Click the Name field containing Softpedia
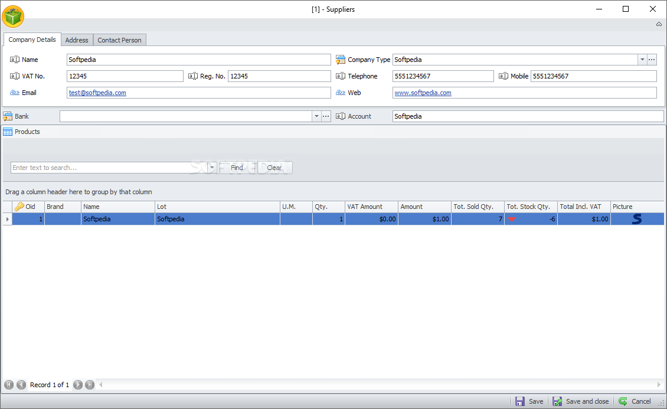 pos(199,60)
